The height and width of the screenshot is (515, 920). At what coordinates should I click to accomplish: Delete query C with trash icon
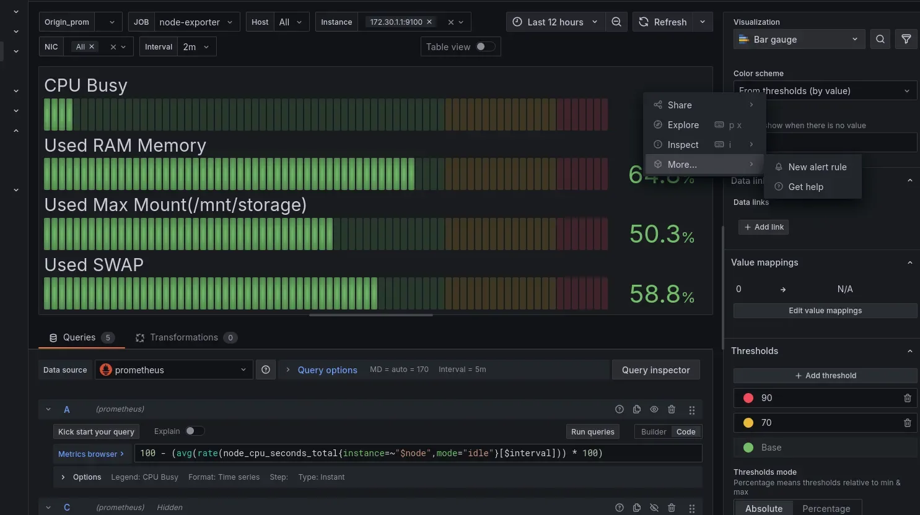(x=672, y=508)
